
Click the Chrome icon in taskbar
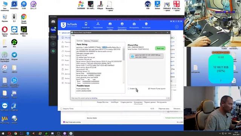[x=15, y=133]
